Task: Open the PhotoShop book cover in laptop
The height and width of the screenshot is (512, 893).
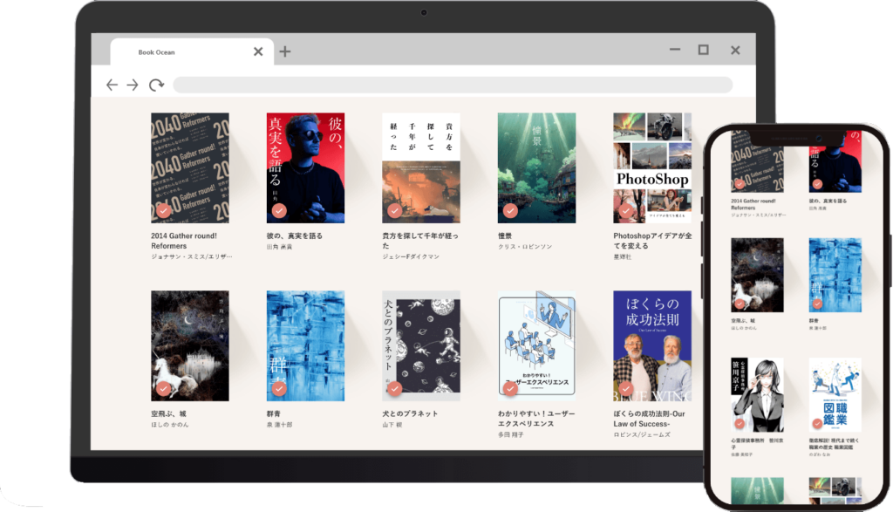Action: 652,168
